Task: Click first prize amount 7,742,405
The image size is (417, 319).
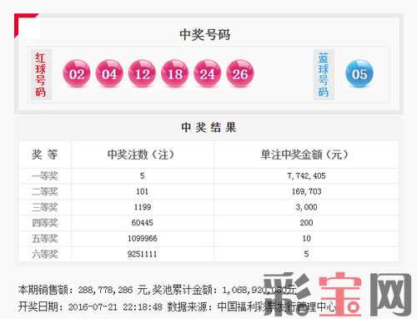Action: click(306, 176)
